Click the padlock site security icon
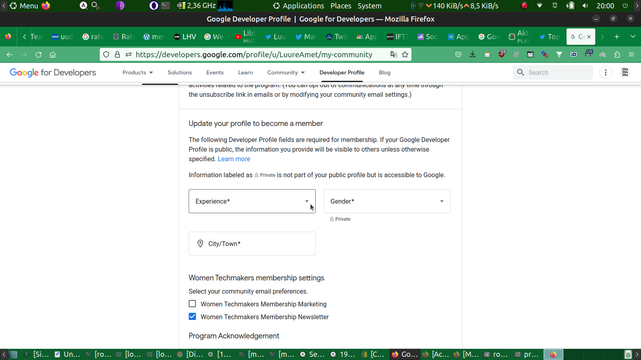The width and height of the screenshot is (641, 360). coord(117,54)
